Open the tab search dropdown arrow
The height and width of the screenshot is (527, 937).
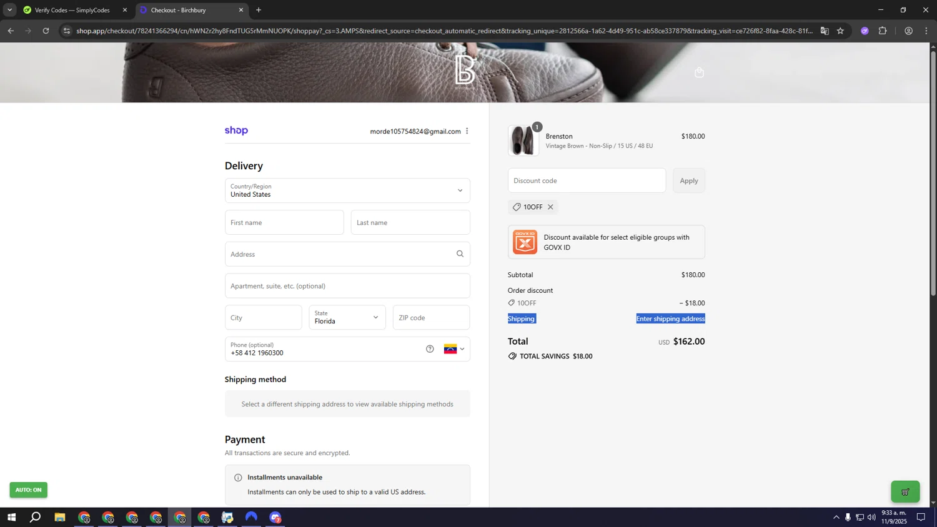[x=9, y=10]
